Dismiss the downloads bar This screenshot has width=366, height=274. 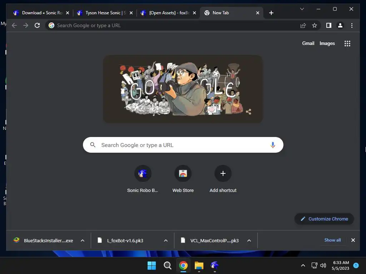coord(353,240)
